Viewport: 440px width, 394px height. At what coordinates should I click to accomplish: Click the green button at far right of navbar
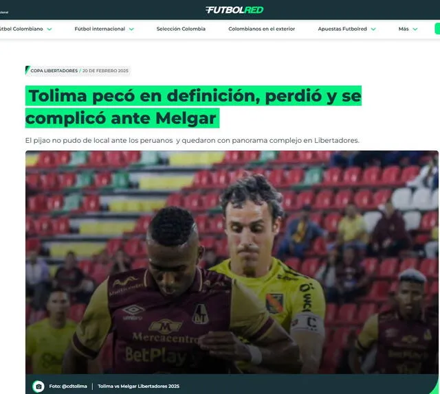click(437, 29)
